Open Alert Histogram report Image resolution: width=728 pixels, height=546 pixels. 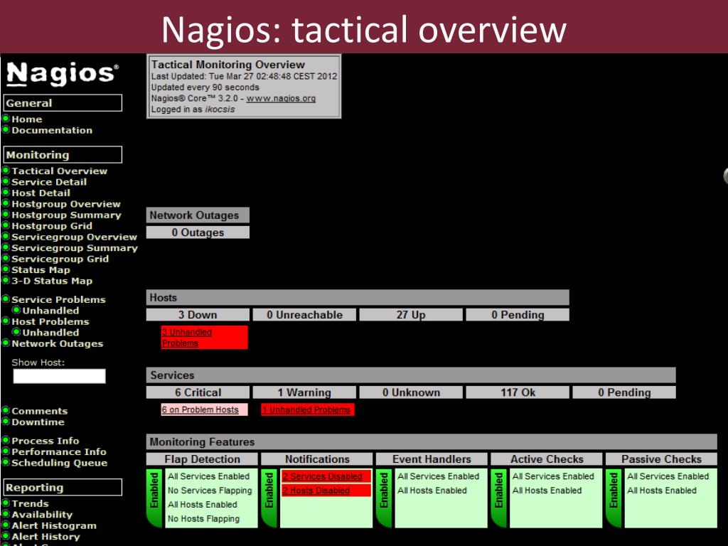pyautogui.click(x=54, y=526)
